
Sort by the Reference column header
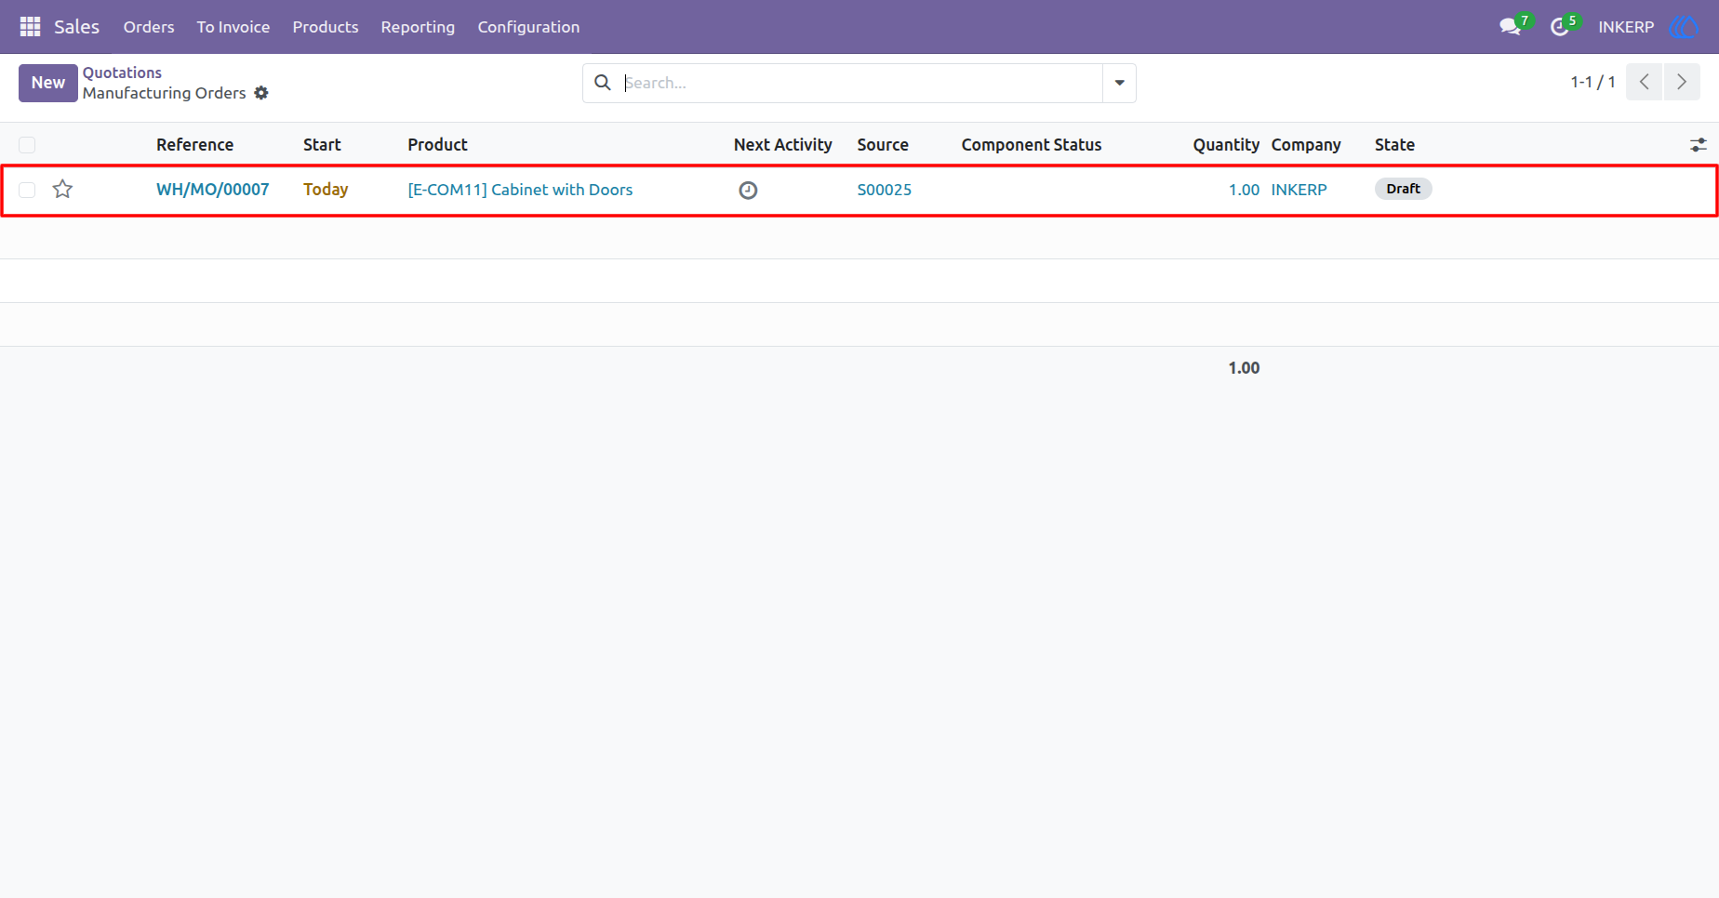pos(195,145)
